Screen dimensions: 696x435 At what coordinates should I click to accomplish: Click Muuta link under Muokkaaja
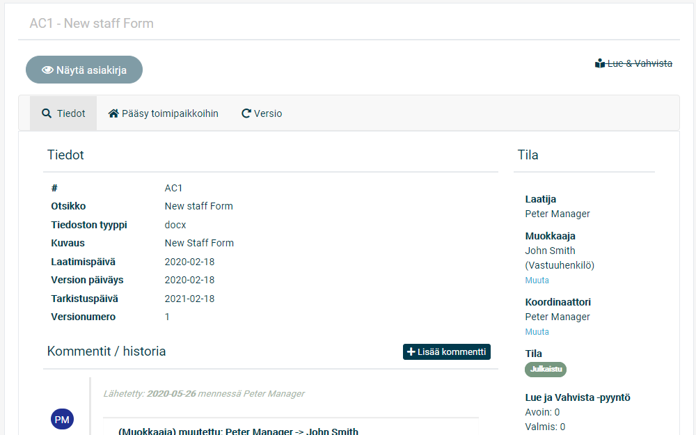537,280
